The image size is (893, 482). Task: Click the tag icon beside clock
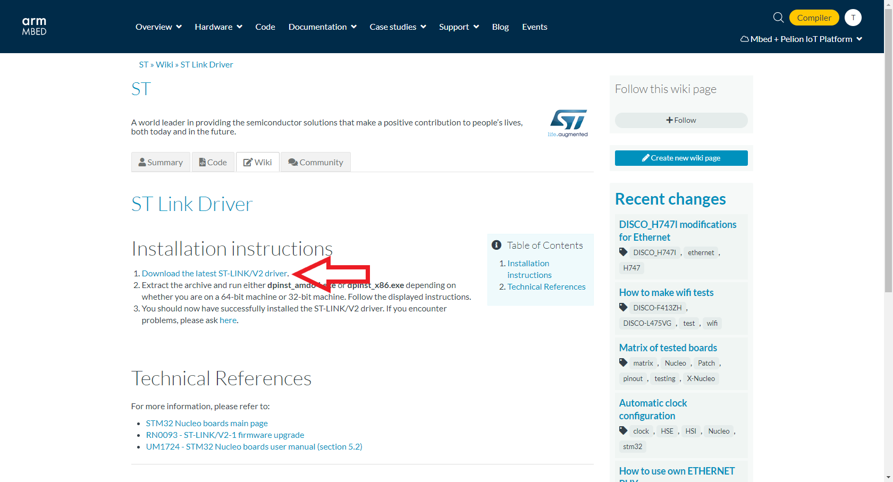click(624, 430)
